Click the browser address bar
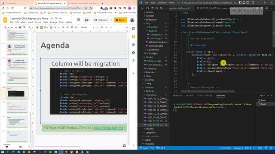The image size is (275, 154). tap(58, 8)
